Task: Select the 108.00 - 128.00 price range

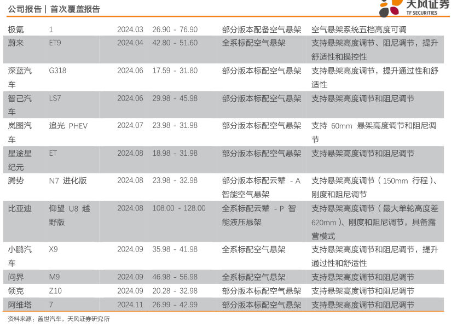Action: (x=179, y=208)
